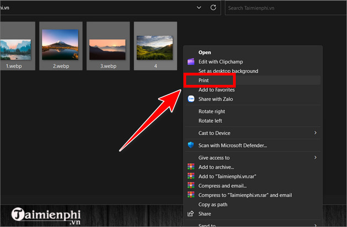Open the address bar history dropdown
The height and width of the screenshot is (227, 347).
point(199,8)
